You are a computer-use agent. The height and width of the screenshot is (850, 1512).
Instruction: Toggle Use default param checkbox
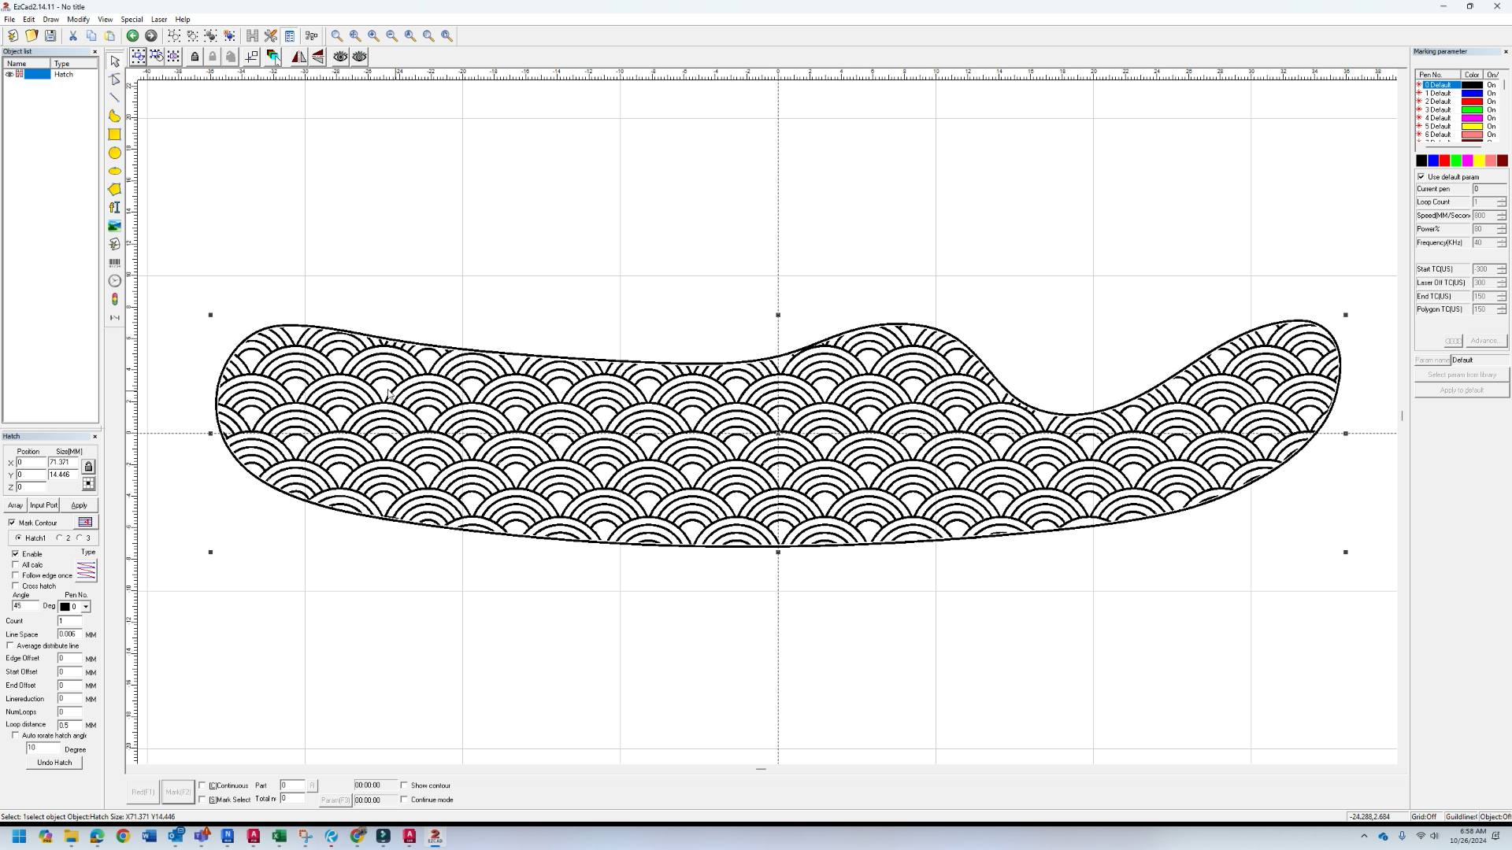1421,177
